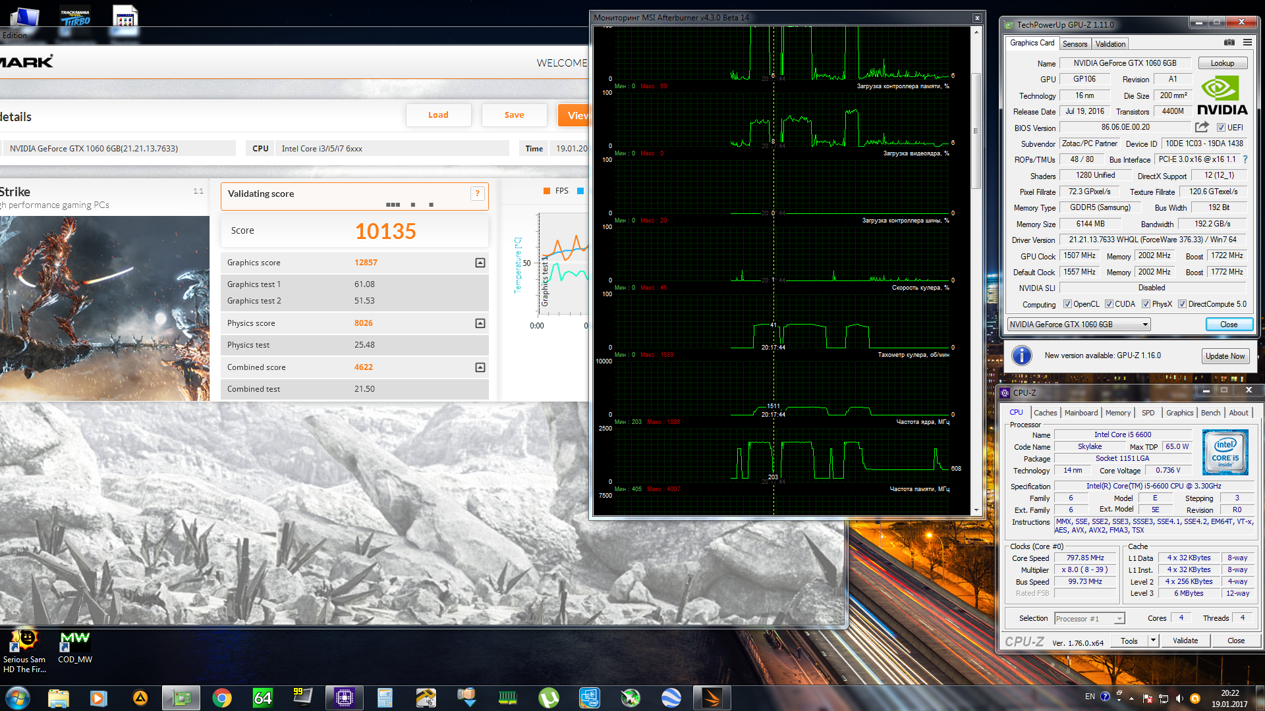Click the Validate button in CPU-Z
This screenshot has width=1265, height=711.
[x=1185, y=641]
